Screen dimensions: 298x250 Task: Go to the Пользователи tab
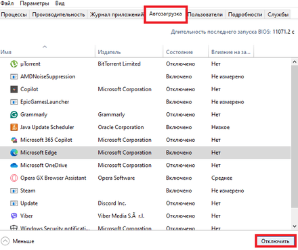(205, 15)
